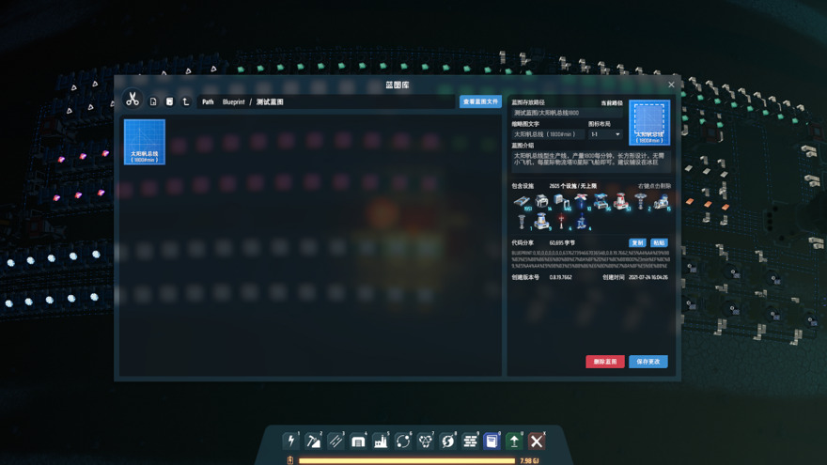Click the scissors cut icon in blueprint toolbar

tap(133, 100)
